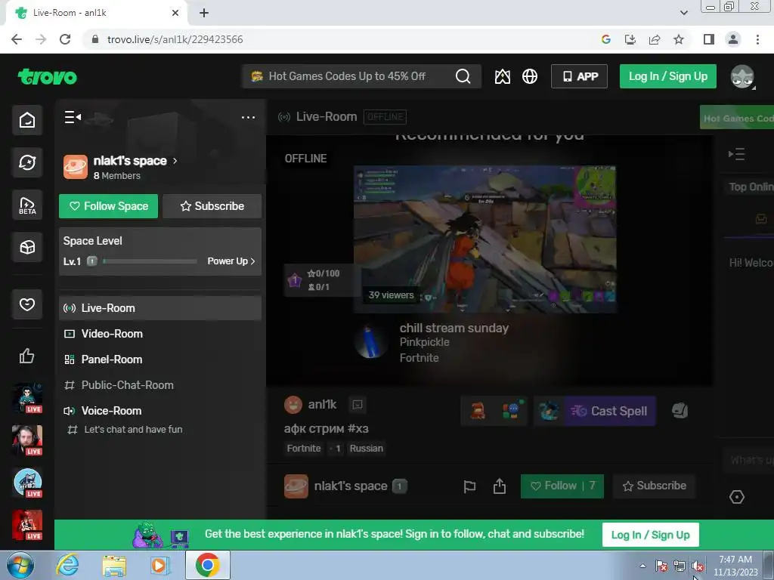774x580 pixels.
Task: Open the bearded streamer live avatar in sidebar
Action: (x=27, y=440)
